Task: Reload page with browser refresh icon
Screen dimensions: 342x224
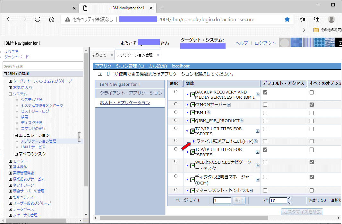Action: tap(38, 20)
